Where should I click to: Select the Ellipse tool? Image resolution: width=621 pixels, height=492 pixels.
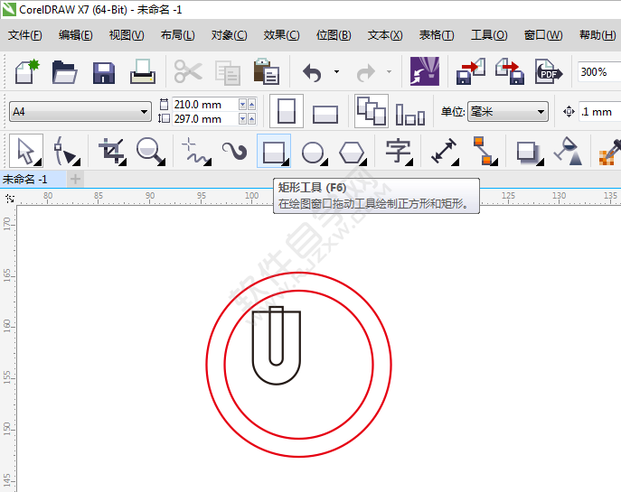point(315,153)
